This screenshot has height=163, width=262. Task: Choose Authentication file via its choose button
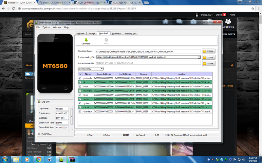pyautogui.click(x=209, y=63)
